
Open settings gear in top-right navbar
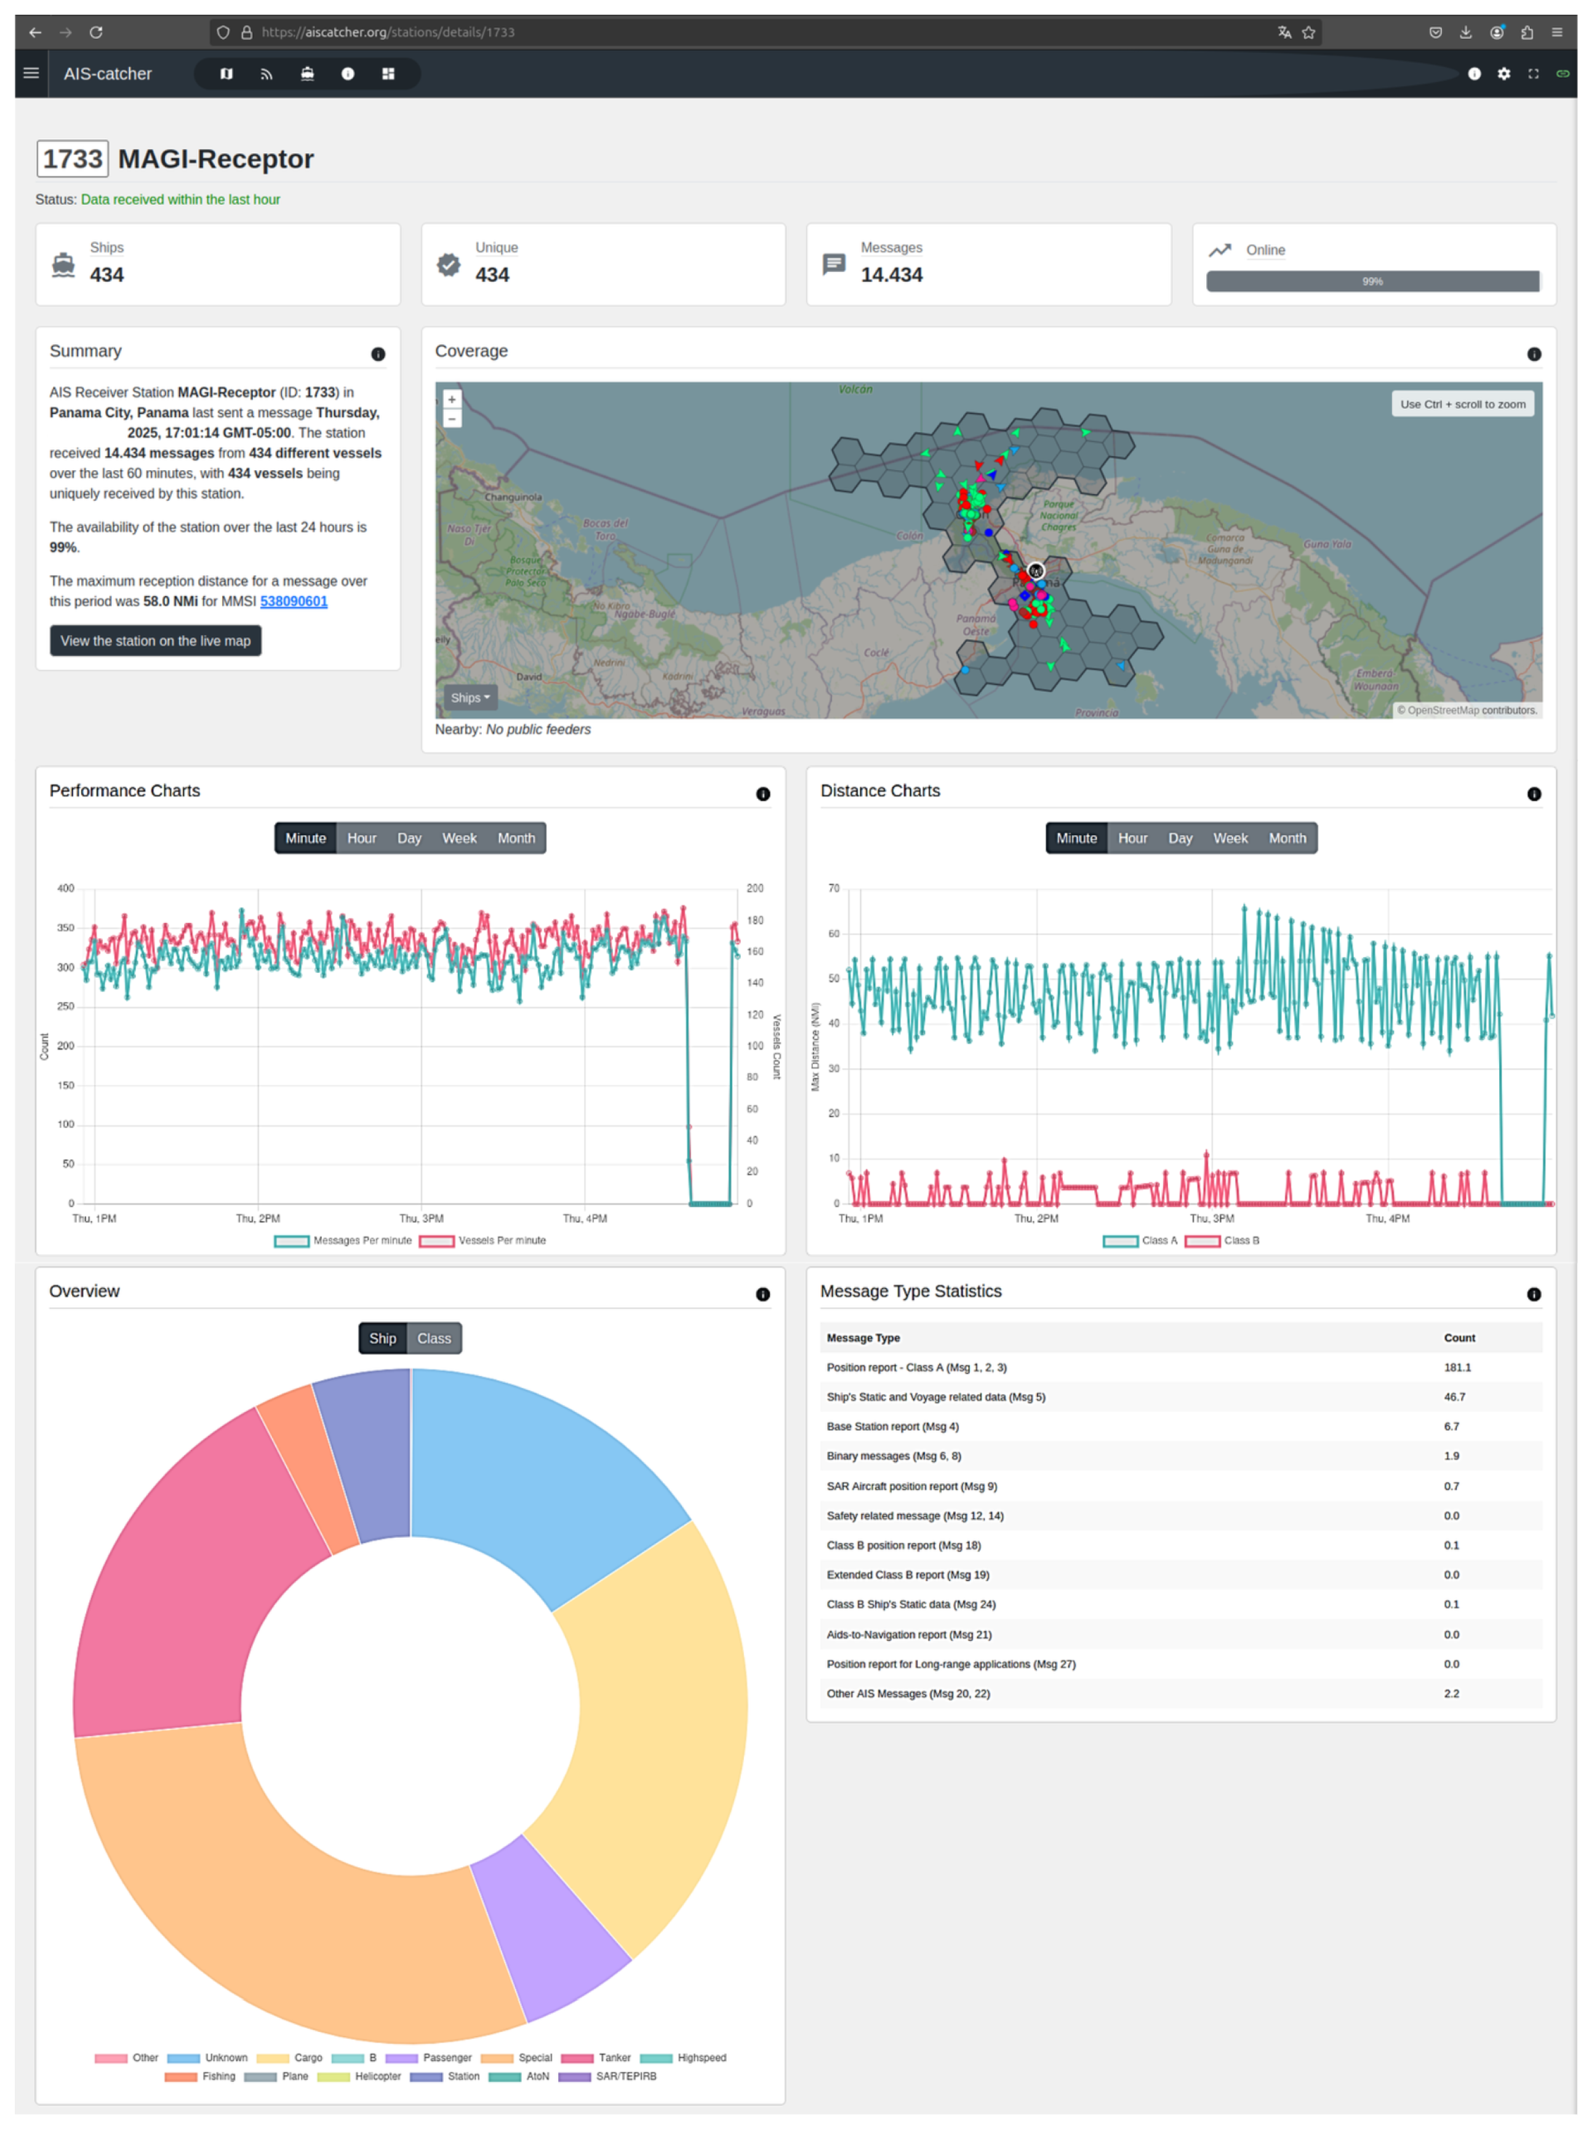point(1503,74)
